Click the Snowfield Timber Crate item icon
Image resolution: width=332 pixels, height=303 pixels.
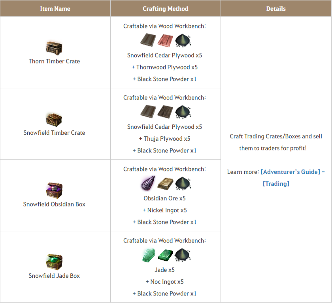[x=54, y=120]
